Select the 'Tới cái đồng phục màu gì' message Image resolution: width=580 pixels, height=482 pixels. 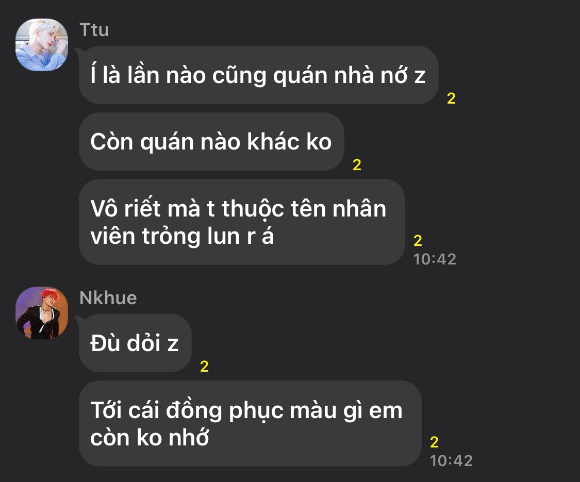[x=250, y=424]
